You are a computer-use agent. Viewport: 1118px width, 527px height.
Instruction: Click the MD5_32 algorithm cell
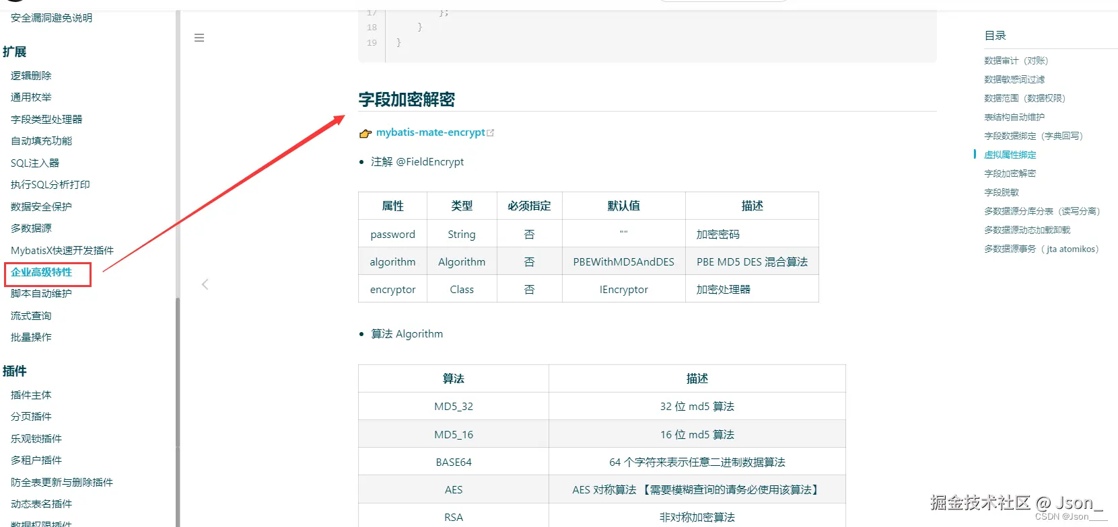point(454,406)
